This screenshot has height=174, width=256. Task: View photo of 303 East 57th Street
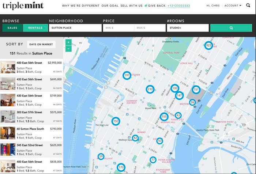coord(8,117)
